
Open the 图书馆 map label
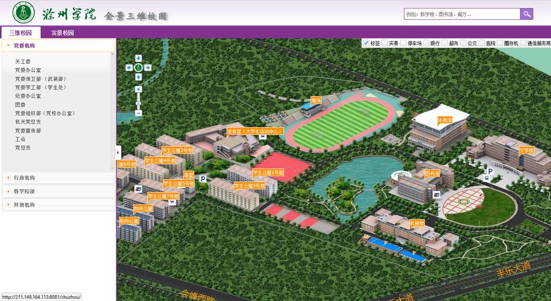432,173
